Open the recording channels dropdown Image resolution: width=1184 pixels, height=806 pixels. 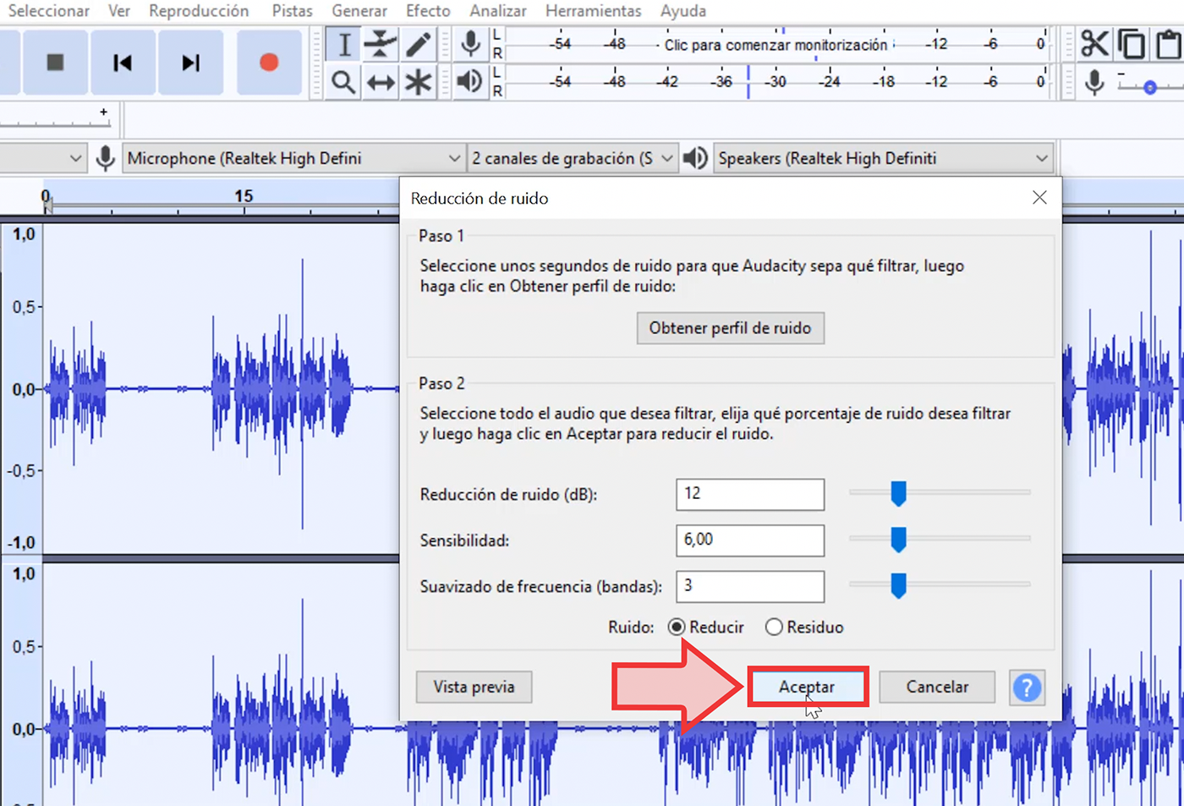pyautogui.click(x=573, y=158)
